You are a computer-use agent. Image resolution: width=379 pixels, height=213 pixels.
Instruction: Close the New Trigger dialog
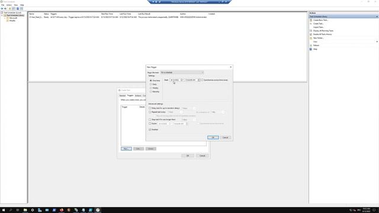pyautogui.click(x=230, y=67)
